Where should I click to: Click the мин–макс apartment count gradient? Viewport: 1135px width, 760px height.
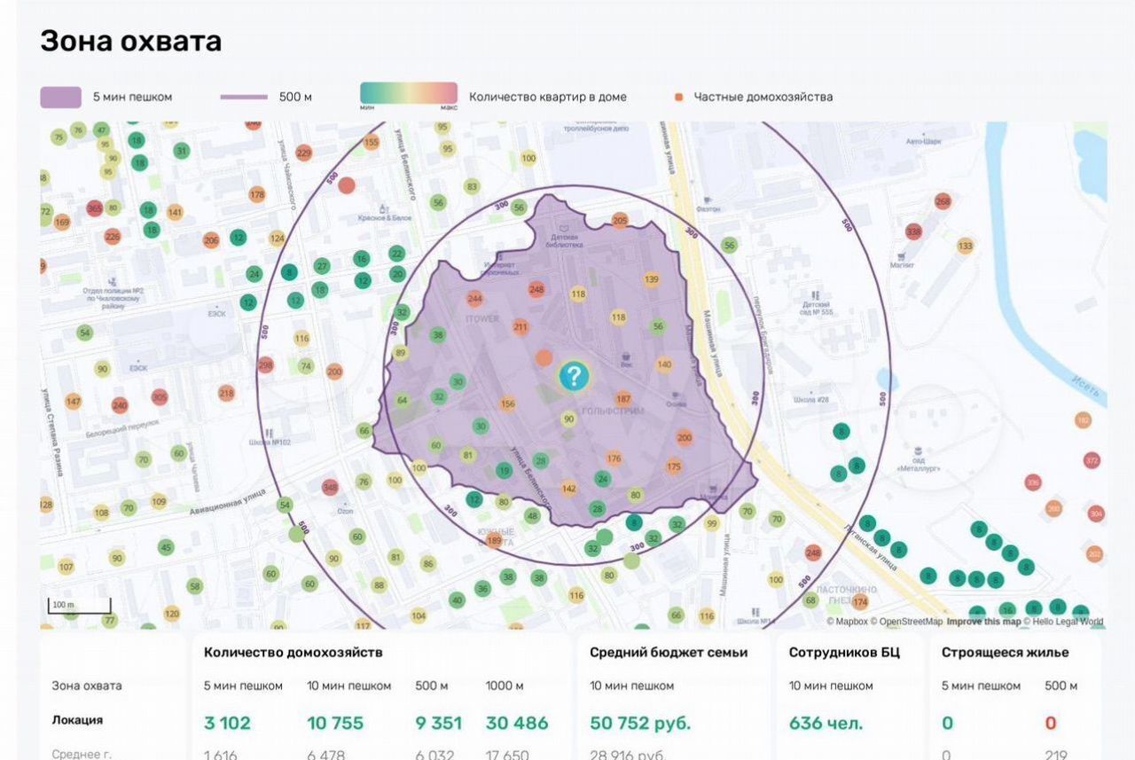click(x=409, y=93)
